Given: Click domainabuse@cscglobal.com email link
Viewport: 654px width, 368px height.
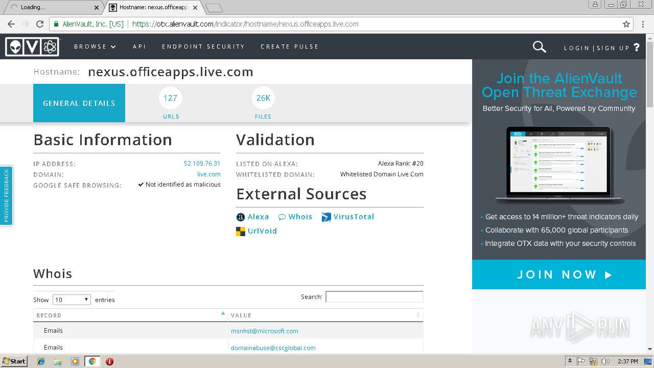Looking at the screenshot, I should (x=273, y=348).
